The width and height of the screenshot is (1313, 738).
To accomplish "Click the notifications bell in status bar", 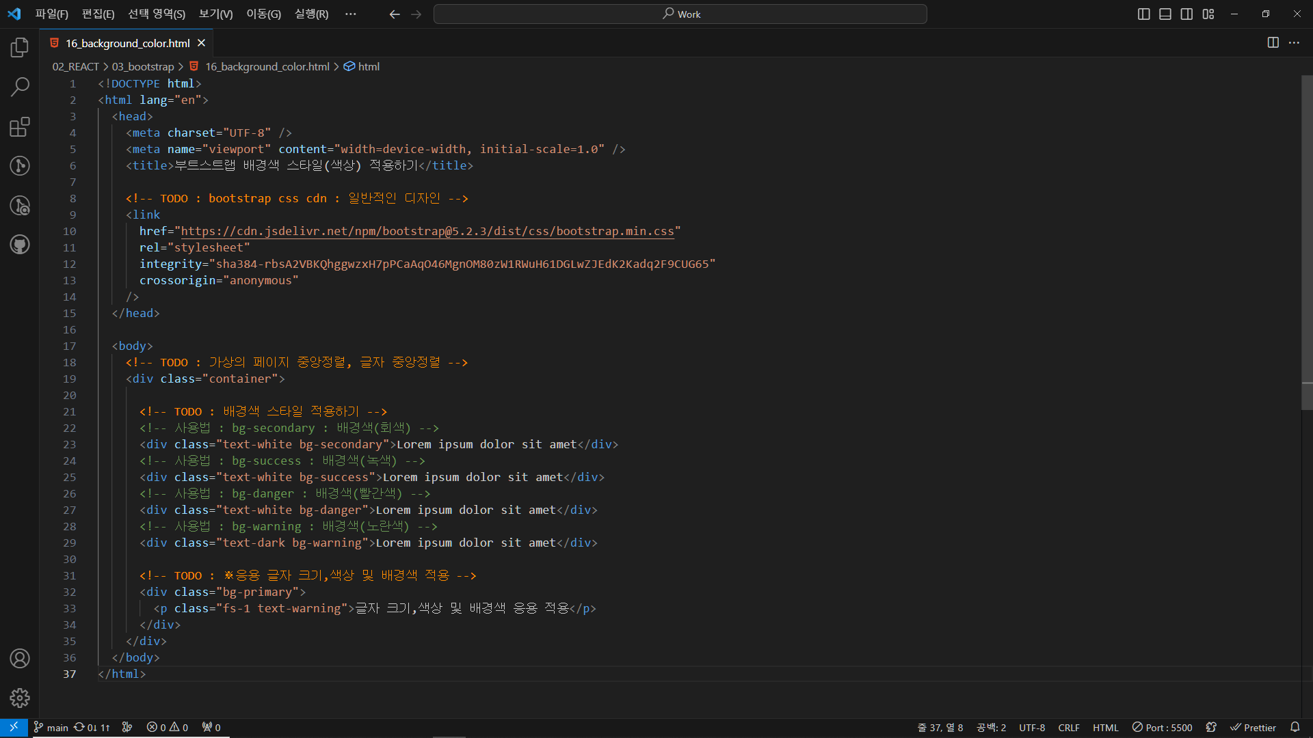I will tap(1295, 727).
